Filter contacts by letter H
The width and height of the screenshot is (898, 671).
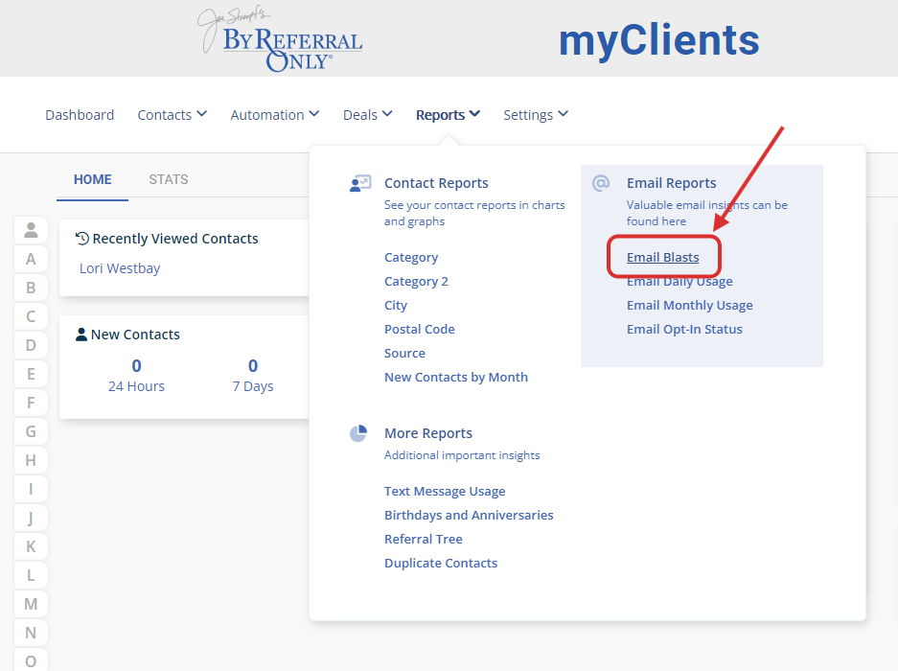pos(31,460)
